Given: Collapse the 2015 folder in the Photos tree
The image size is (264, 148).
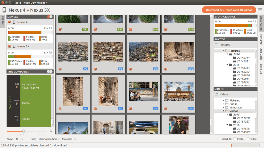Looking at the screenshot, I should pos(227,64).
